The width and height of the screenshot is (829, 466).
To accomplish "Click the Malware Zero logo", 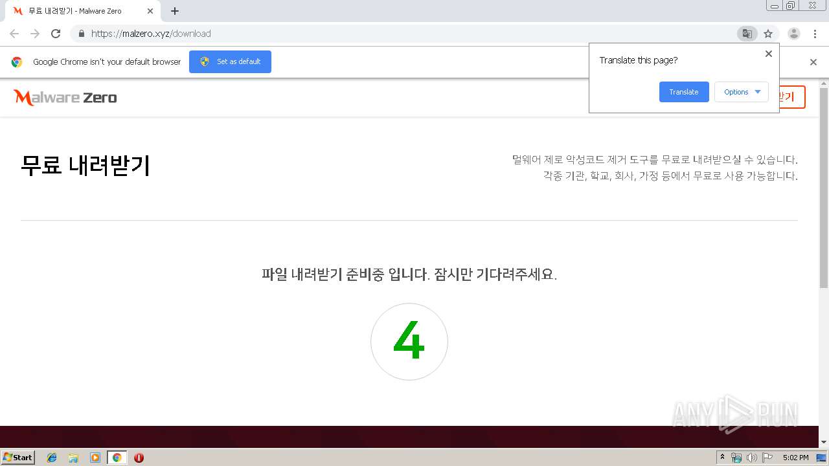I will 65,98.
